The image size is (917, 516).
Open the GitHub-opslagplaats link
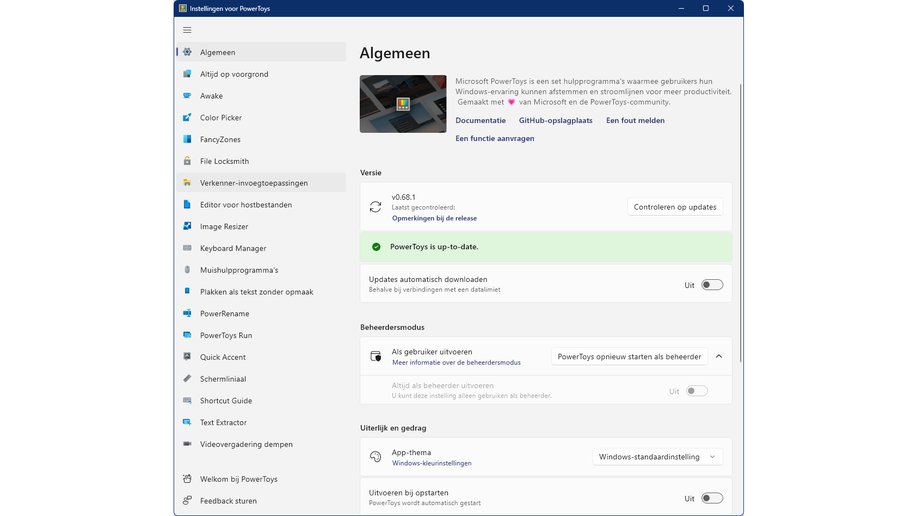[556, 120]
